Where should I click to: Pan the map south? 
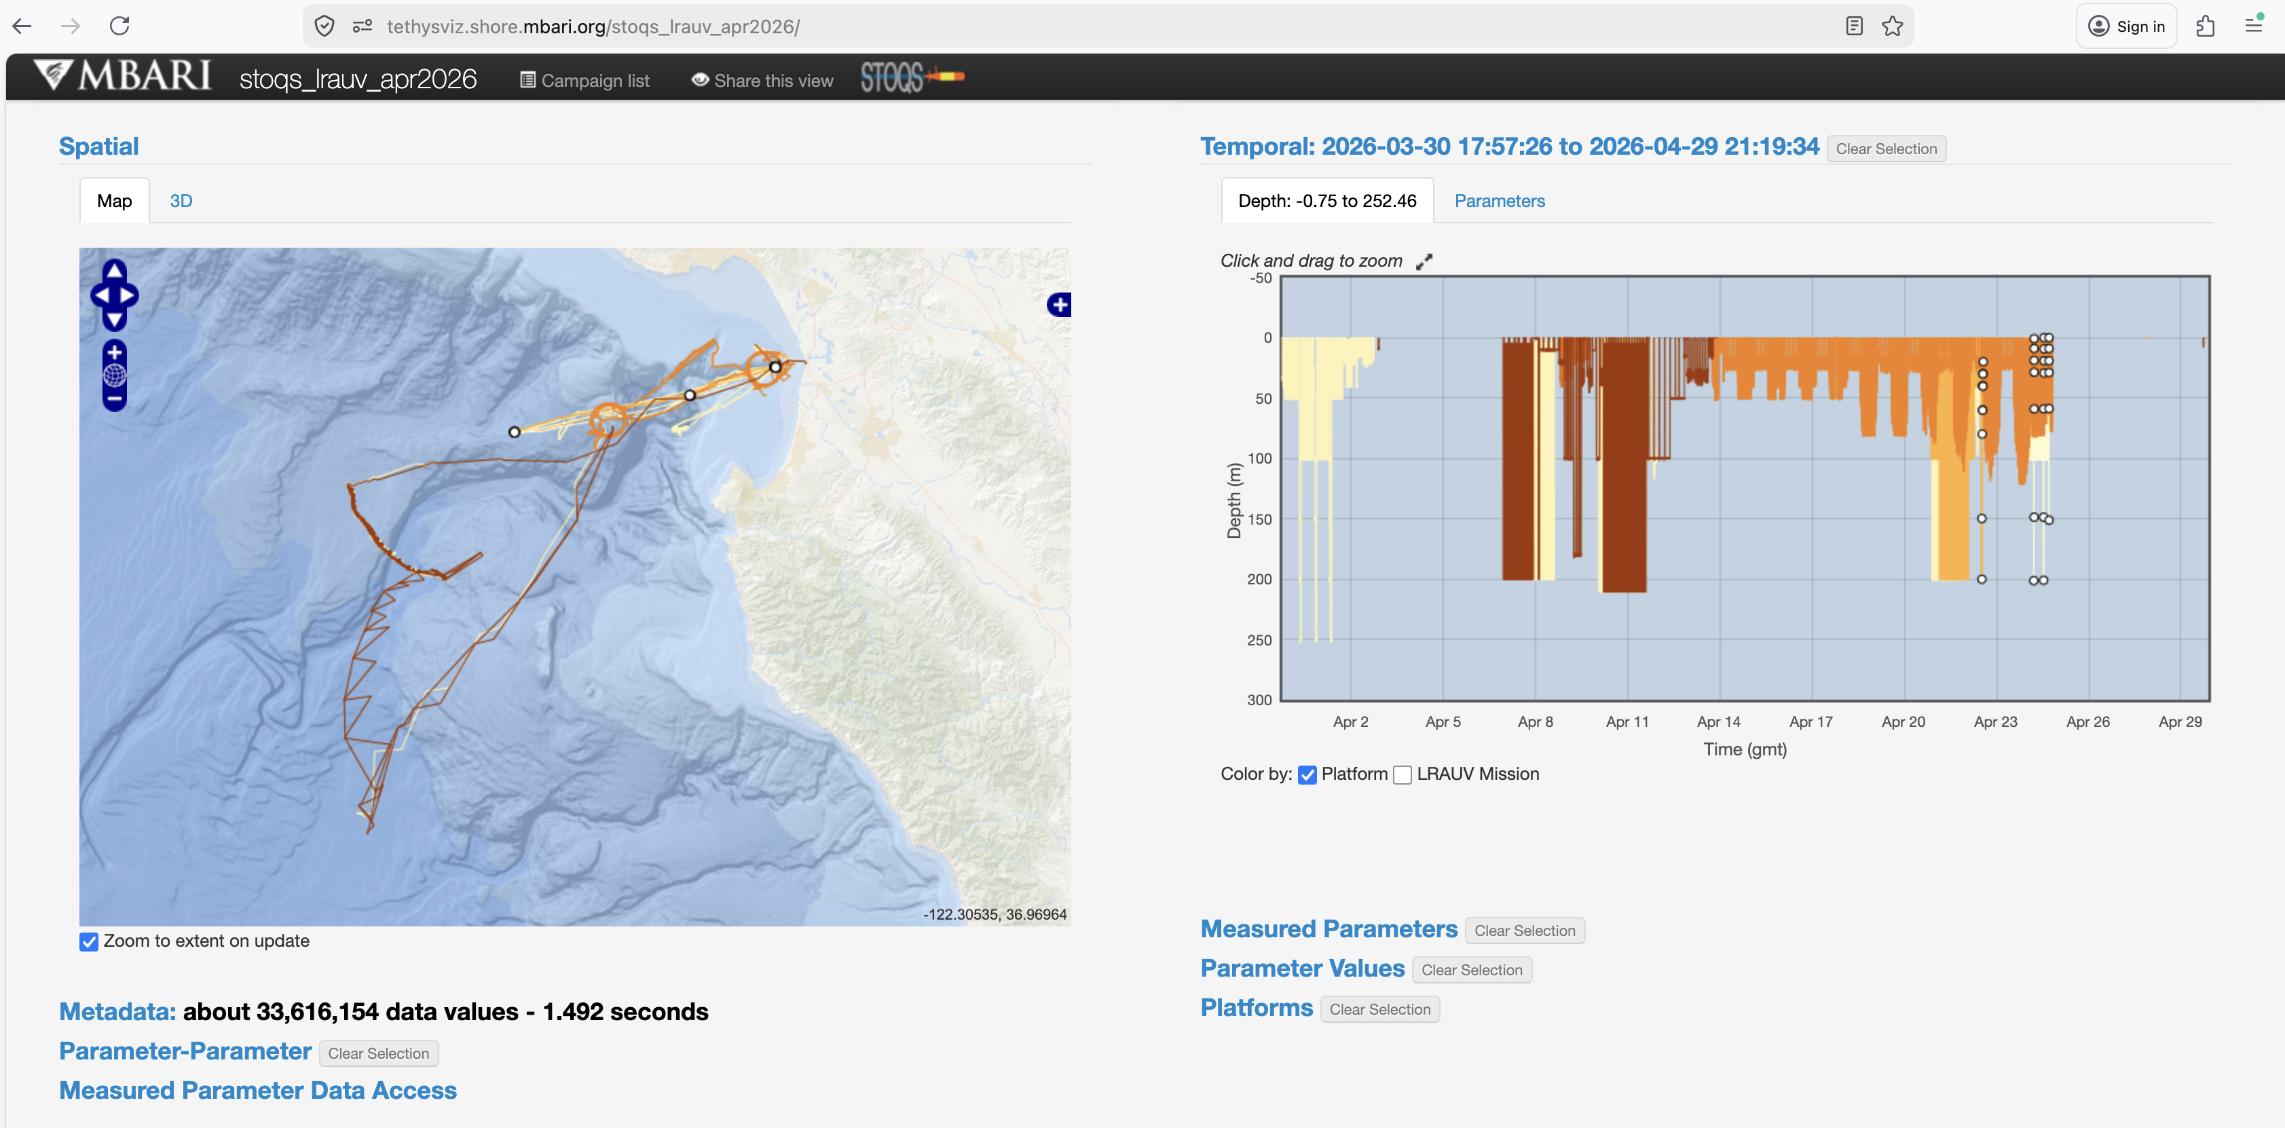click(x=115, y=319)
